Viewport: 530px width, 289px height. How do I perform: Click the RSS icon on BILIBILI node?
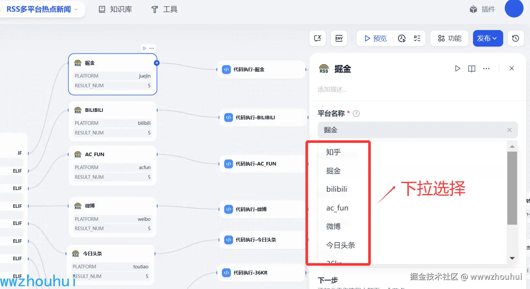click(x=78, y=110)
